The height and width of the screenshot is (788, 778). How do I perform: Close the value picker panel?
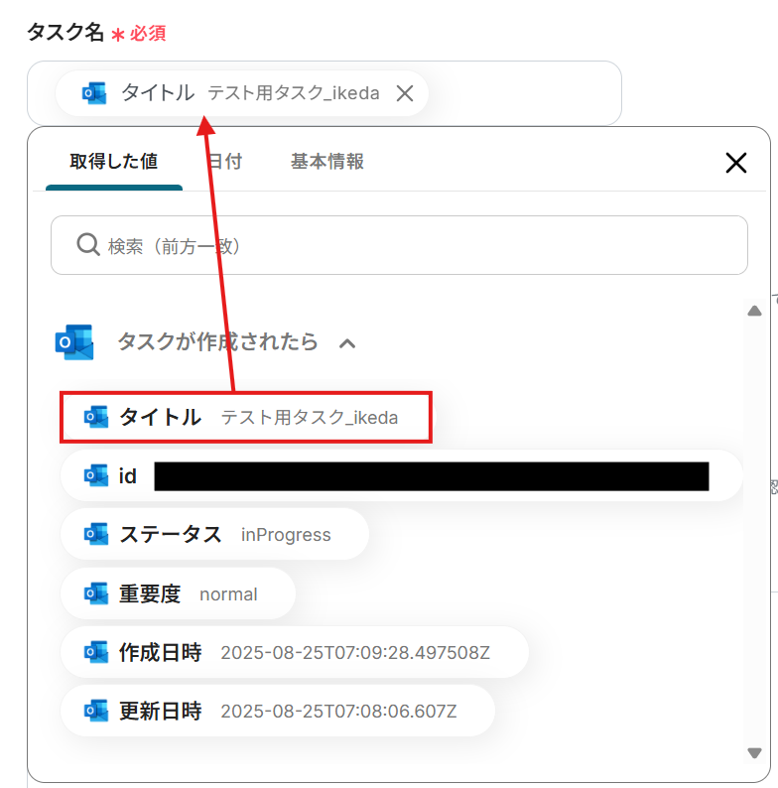click(x=735, y=163)
